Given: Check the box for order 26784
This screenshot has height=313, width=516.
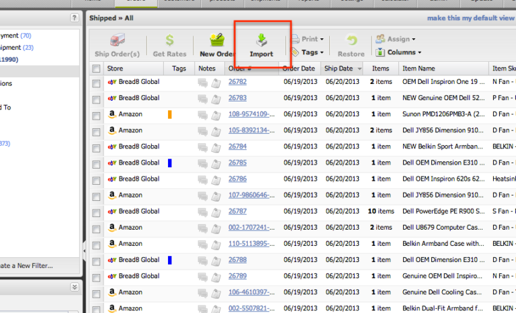Looking at the screenshot, I should click(x=96, y=148).
